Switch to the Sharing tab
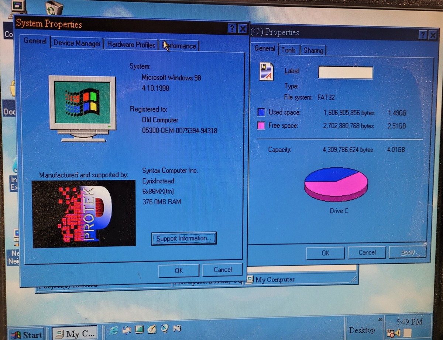Screen dimensions: 443x340 (x=313, y=50)
